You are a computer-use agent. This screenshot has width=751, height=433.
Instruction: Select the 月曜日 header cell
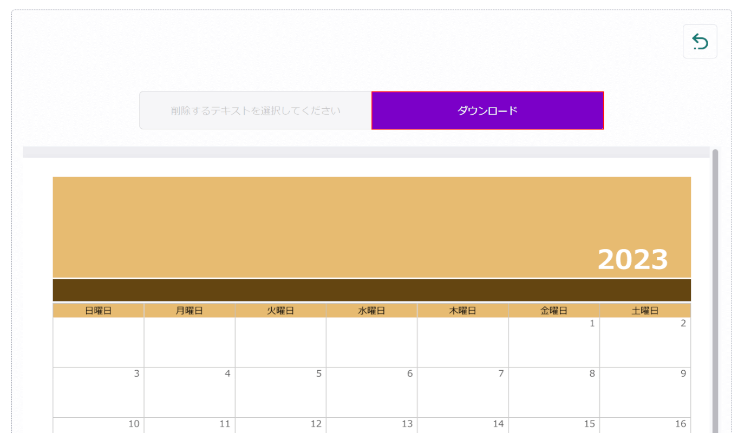click(x=190, y=311)
